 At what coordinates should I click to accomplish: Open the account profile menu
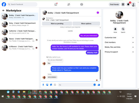(x=133, y=4)
